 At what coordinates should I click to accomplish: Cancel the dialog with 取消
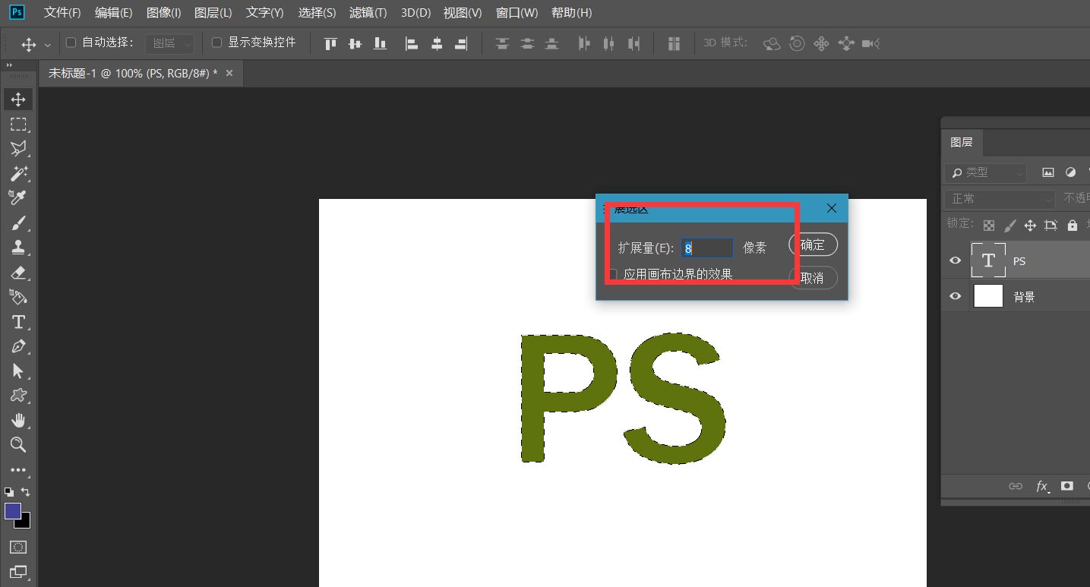coord(813,278)
